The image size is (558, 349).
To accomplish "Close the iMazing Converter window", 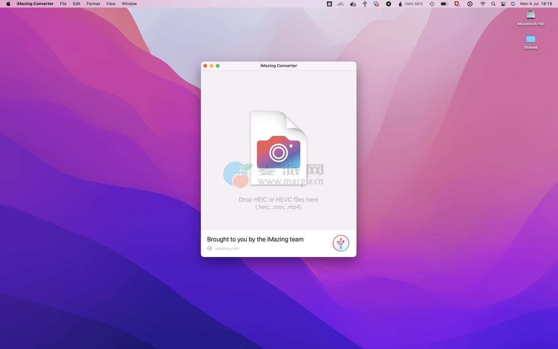I will (205, 66).
